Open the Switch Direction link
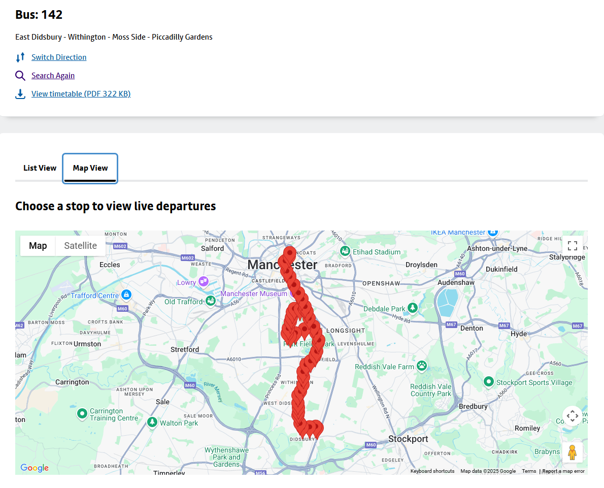The image size is (604, 488). point(59,57)
